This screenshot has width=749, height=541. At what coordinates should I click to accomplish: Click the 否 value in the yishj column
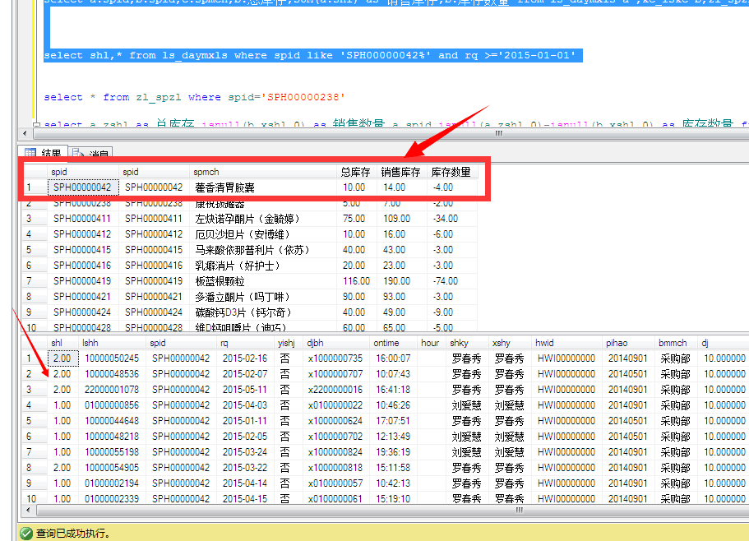click(x=286, y=358)
